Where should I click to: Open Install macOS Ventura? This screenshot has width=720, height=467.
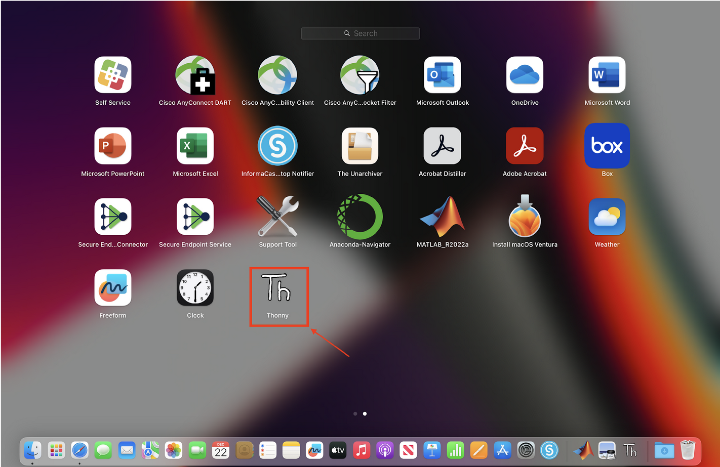pos(525,217)
